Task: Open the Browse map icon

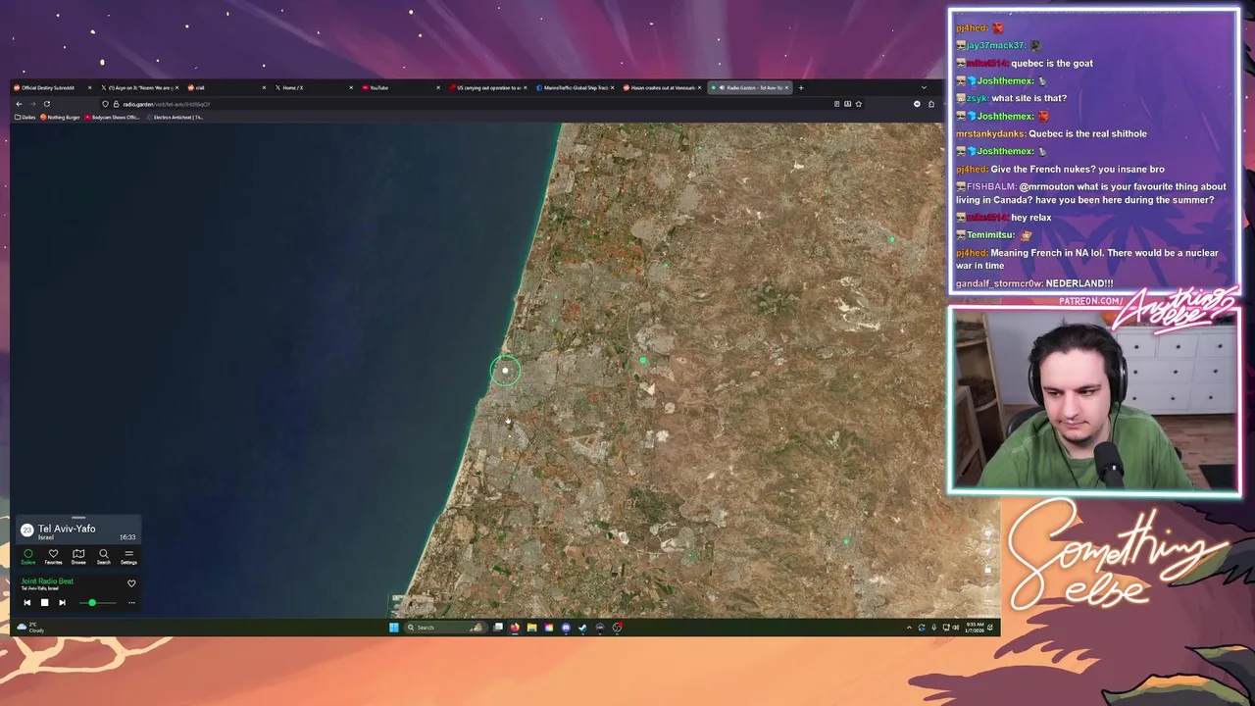Action: pos(78,556)
